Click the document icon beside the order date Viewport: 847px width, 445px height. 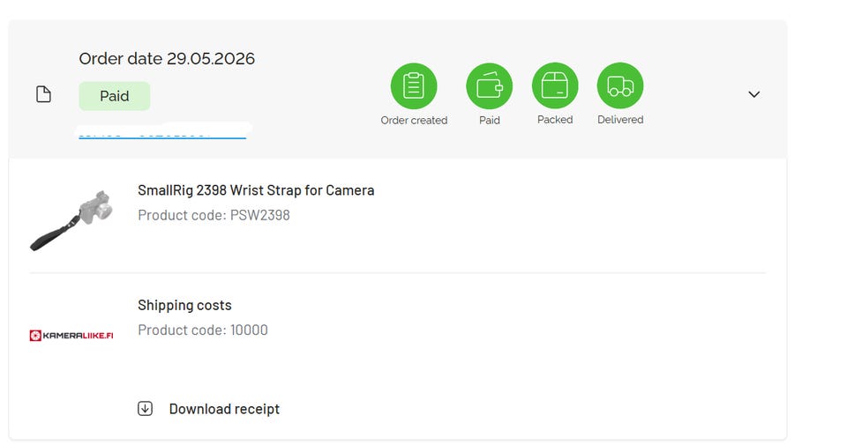tap(43, 94)
